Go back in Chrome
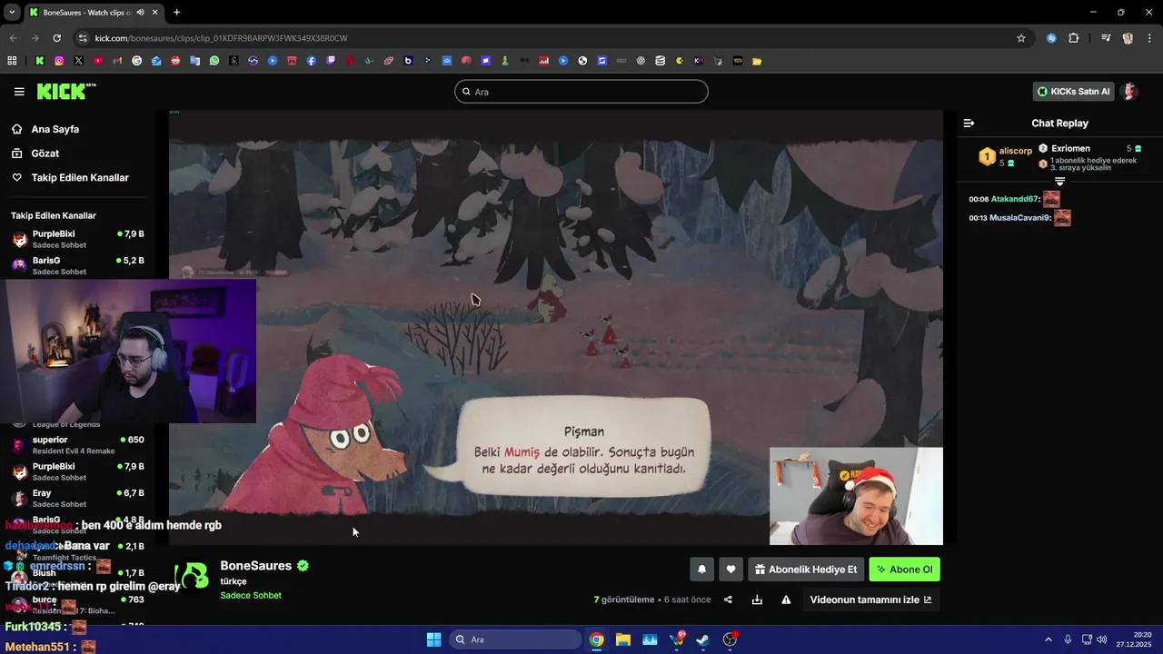 (13, 38)
